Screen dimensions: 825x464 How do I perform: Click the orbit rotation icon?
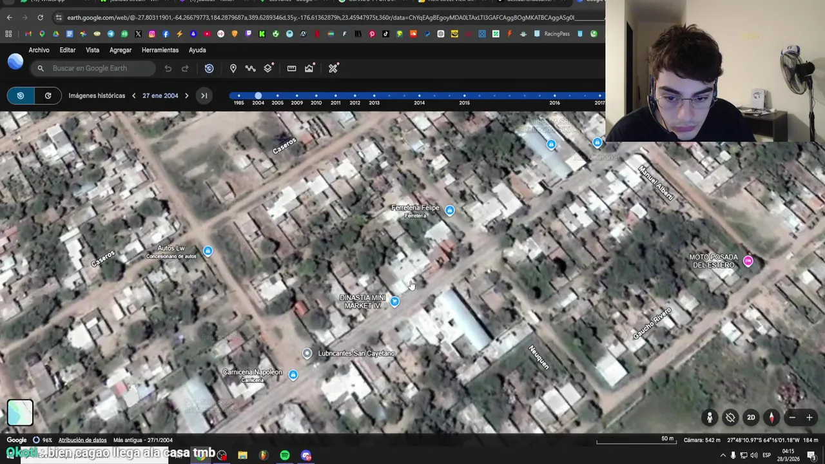730,418
